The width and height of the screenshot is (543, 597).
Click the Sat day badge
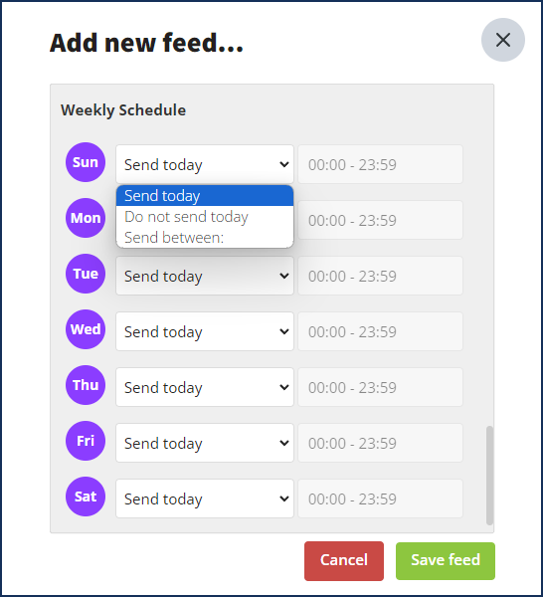tap(86, 497)
